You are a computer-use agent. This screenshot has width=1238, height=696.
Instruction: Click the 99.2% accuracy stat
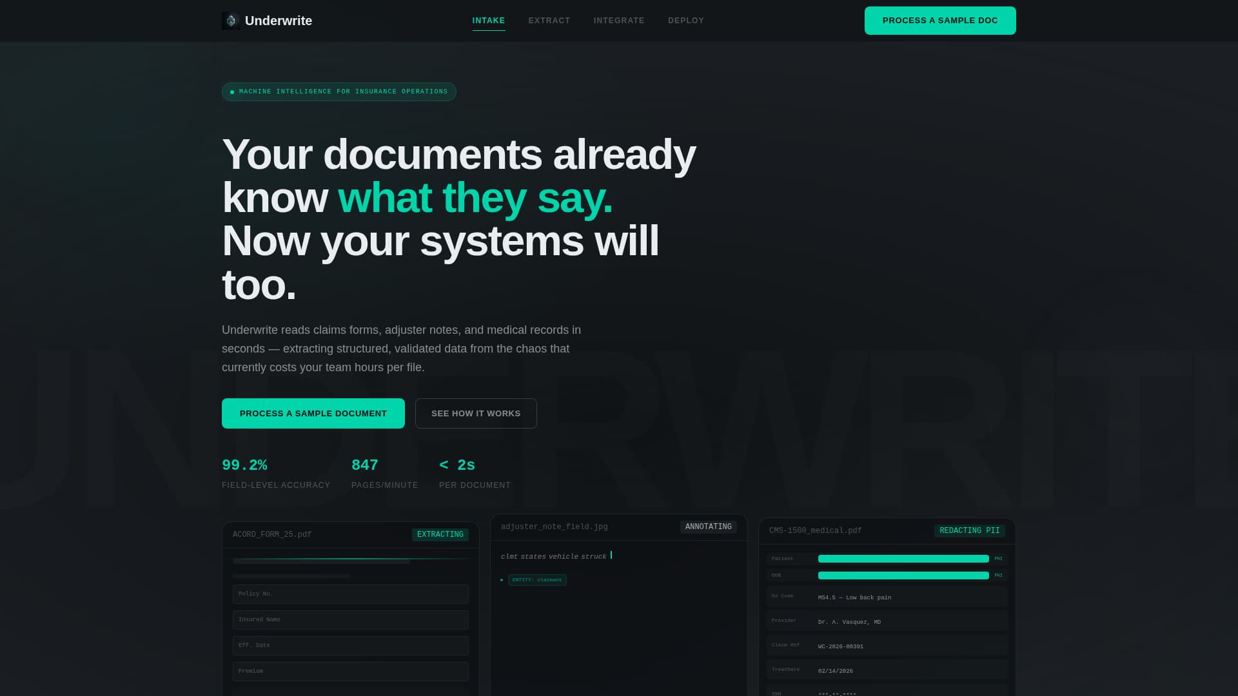244,465
